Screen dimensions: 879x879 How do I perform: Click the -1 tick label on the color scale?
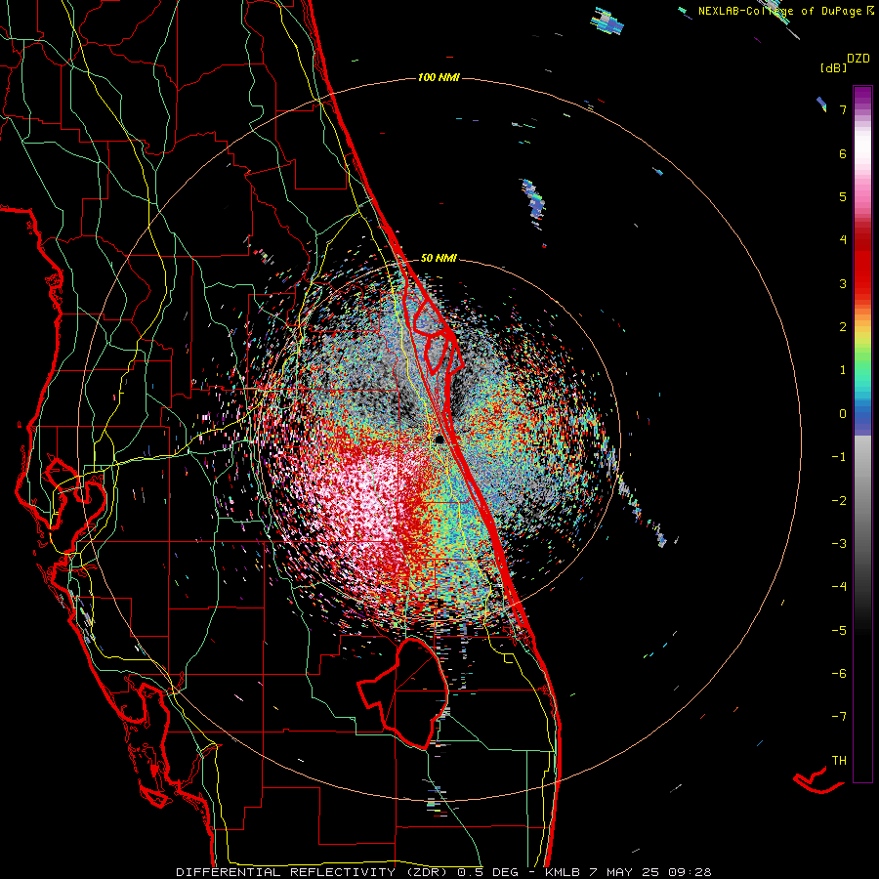839,457
